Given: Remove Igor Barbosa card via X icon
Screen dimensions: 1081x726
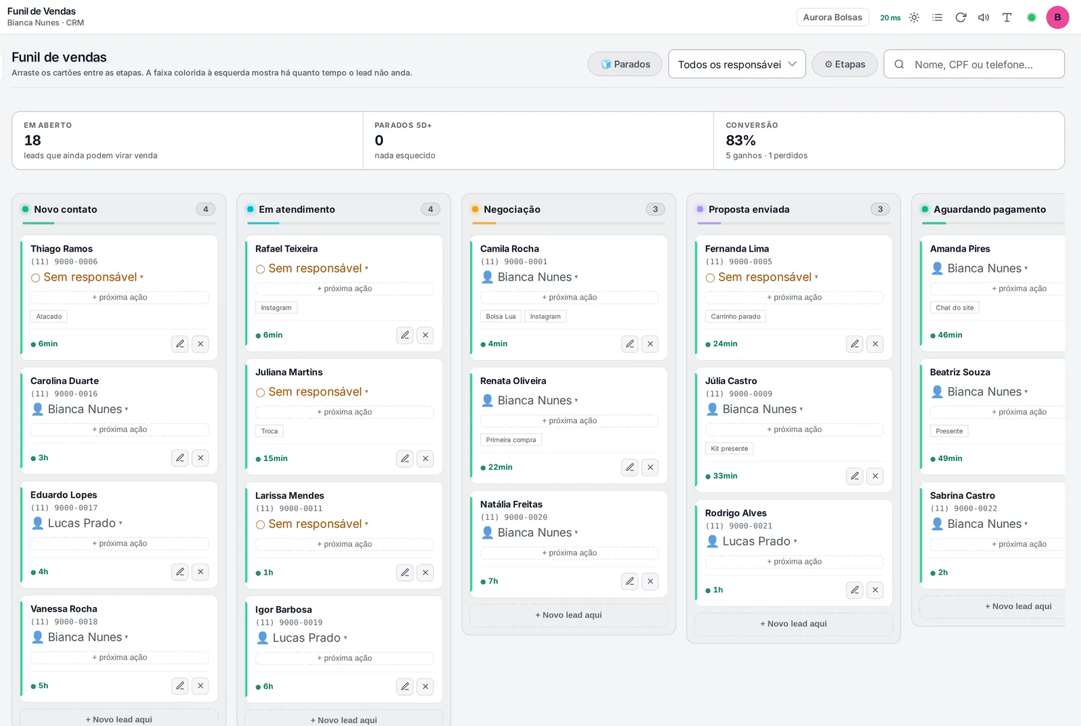Looking at the screenshot, I should pos(426,687).
